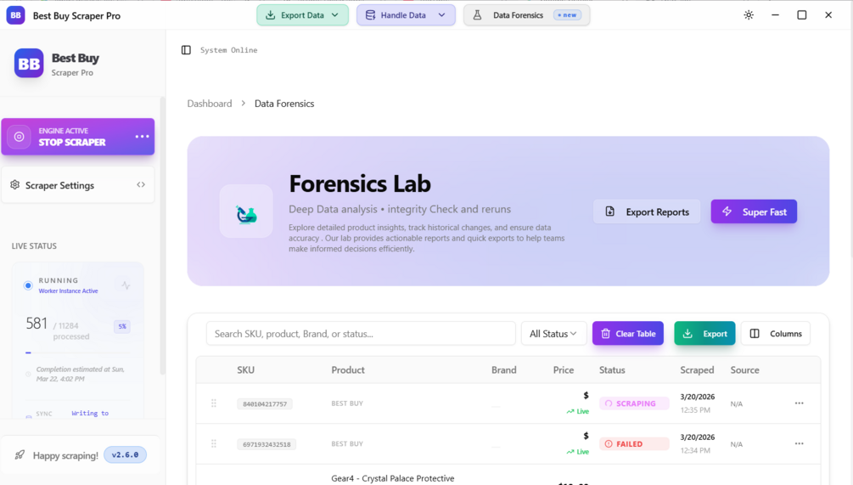Click the Gear4 - Crystal Palace Protective product
This screenshot has height=485, width=853.
393,478
